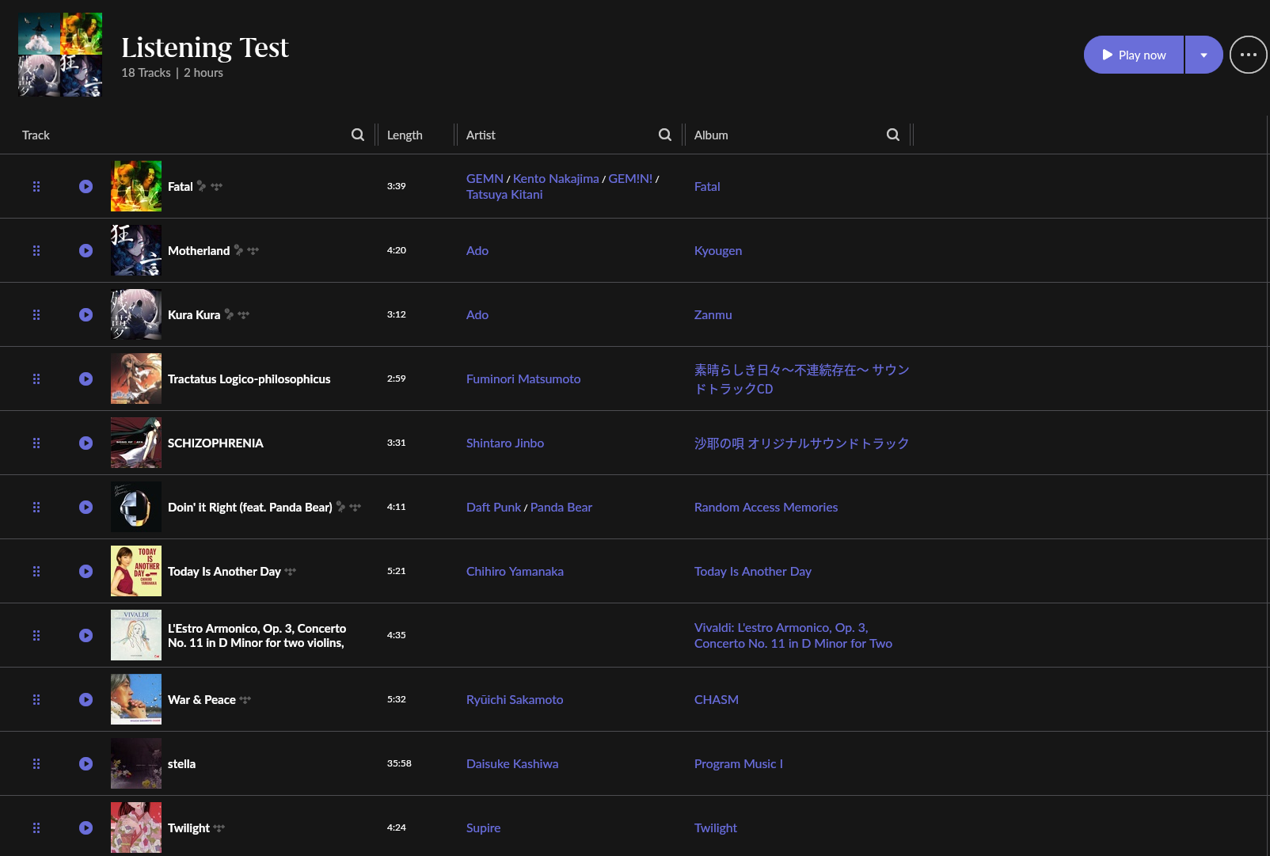Open artist GEM!N! link
This screenshot has height=856, width=1270.
pos(630,179)
